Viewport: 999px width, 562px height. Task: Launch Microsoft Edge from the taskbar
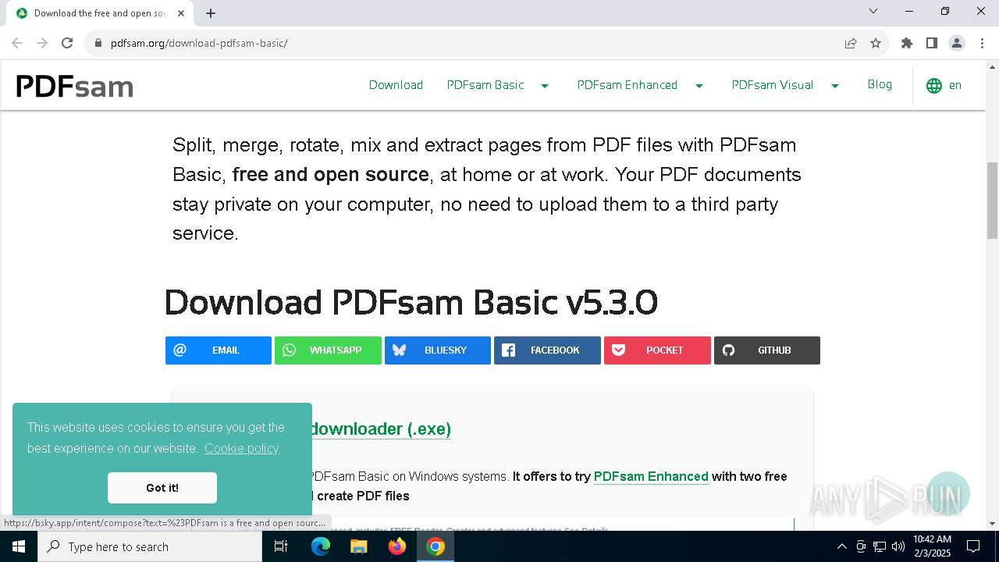point(321,546)
